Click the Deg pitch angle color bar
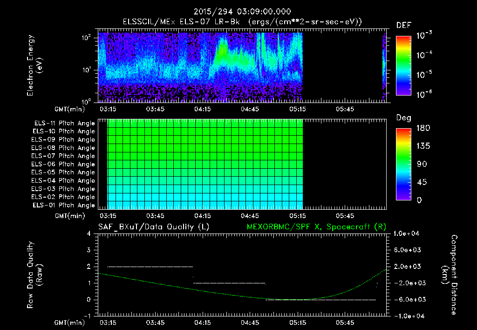The width and height of the screenshot is (477, 330). coord(403,164)
